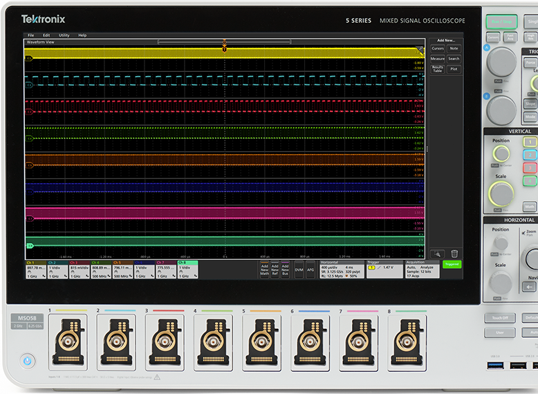Push the Vertical Scale knob

pos(501,194)
